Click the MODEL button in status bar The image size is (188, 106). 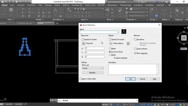pyautogui.click(x=105, y=105)
